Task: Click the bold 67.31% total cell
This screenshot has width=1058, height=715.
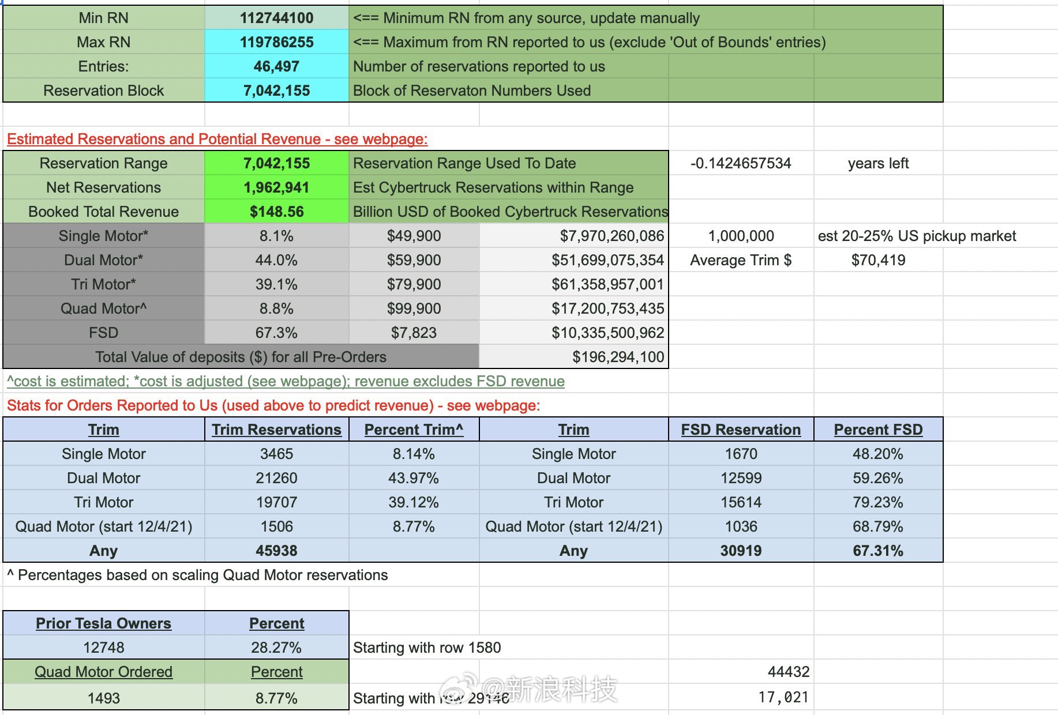Action: (878, 551)
